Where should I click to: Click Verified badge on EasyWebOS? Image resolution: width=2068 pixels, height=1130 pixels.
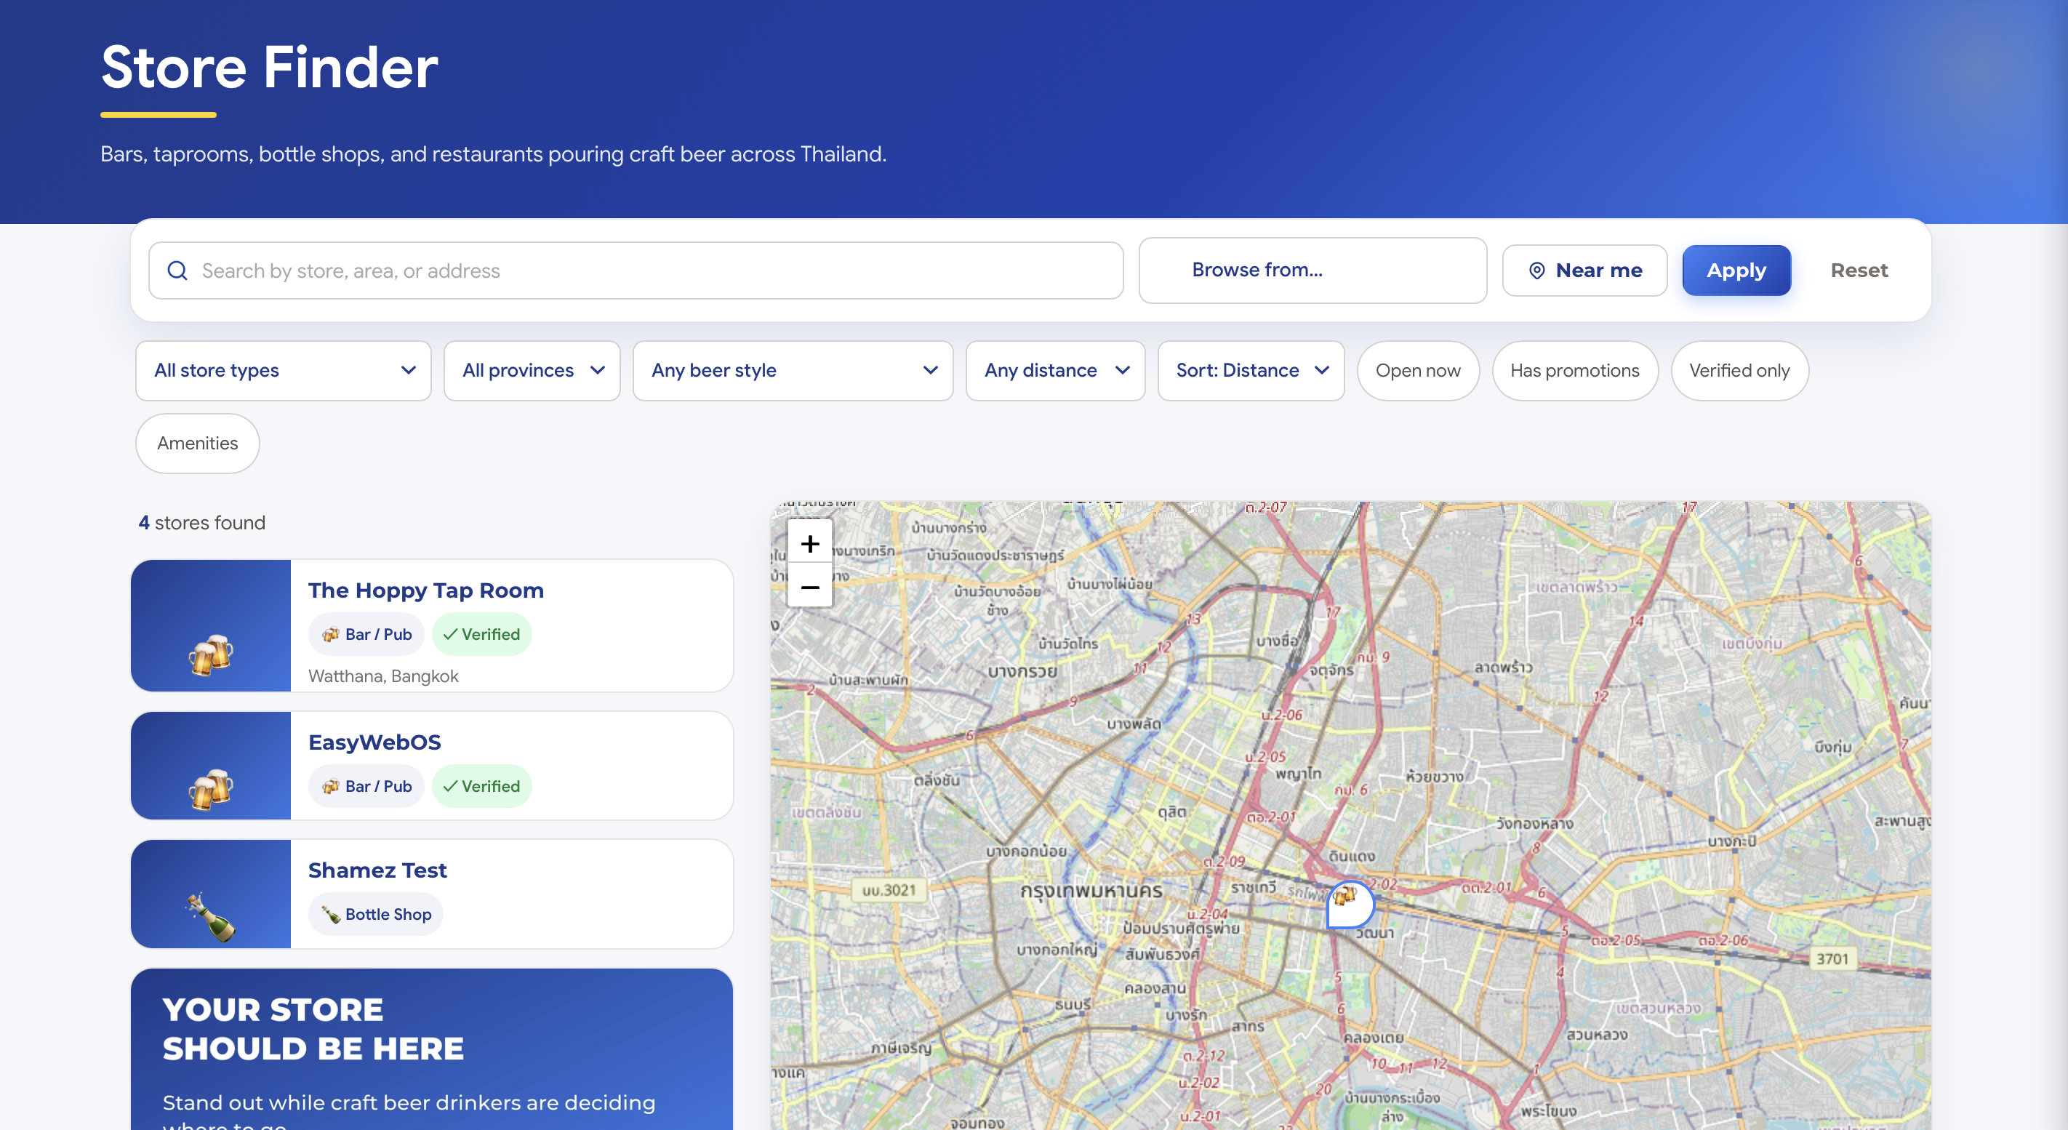(x=481, y=786)
